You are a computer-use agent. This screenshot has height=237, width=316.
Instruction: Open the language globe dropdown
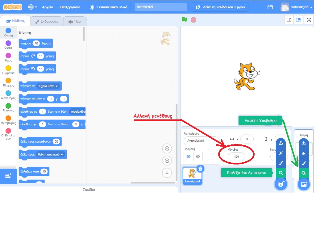[32, 7]
